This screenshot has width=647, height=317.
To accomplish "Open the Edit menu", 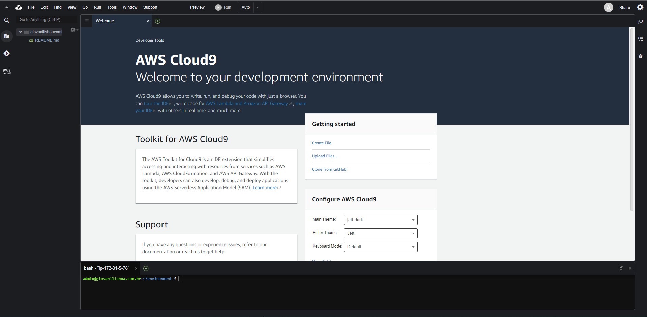I will [x=44, y=7].
